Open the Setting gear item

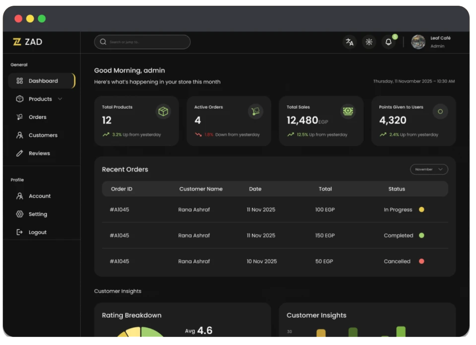pyautogui.click(x=38, y=214)
